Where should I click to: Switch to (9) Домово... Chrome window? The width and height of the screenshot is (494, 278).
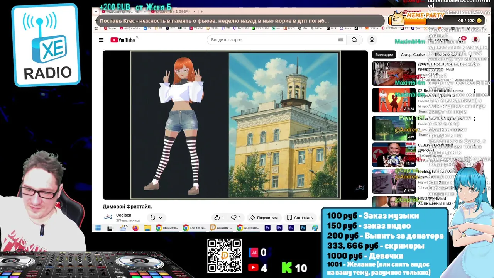pos(248,228)
